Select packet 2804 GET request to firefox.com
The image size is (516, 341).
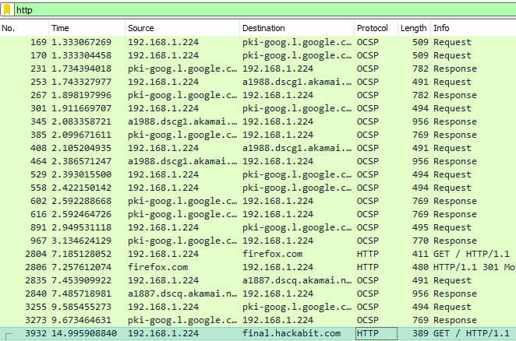[257, 254]
